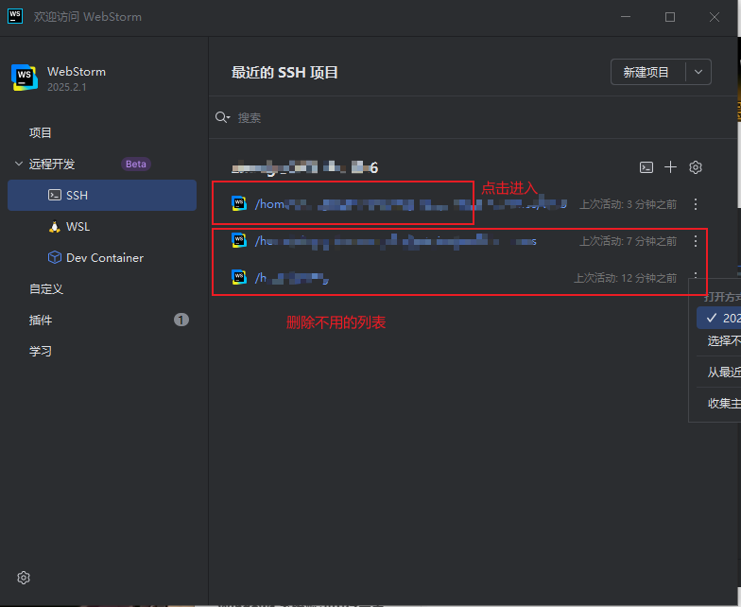The height and width of the screenshot is (607, 741).
Task: Switch to the 项目 tab
Action: pos(41,132)
